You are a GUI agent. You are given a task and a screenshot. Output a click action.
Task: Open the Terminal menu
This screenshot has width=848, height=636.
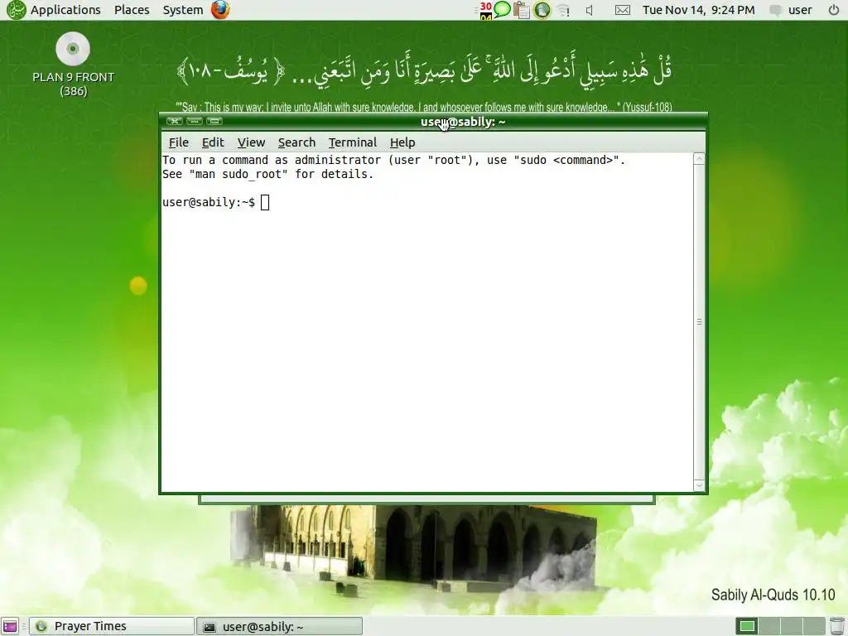pos(353,142)
